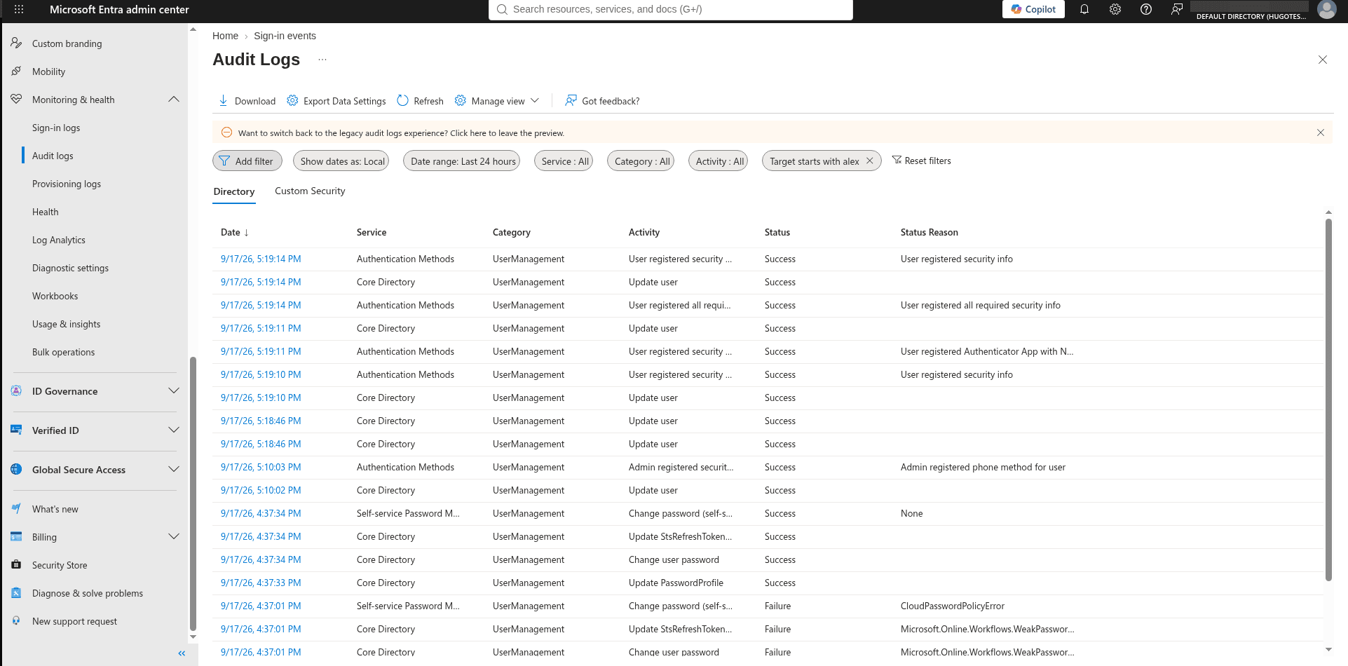1348x666 pixels.
Task: Switch to the Directory tab
Action: (x=234, y=191)
